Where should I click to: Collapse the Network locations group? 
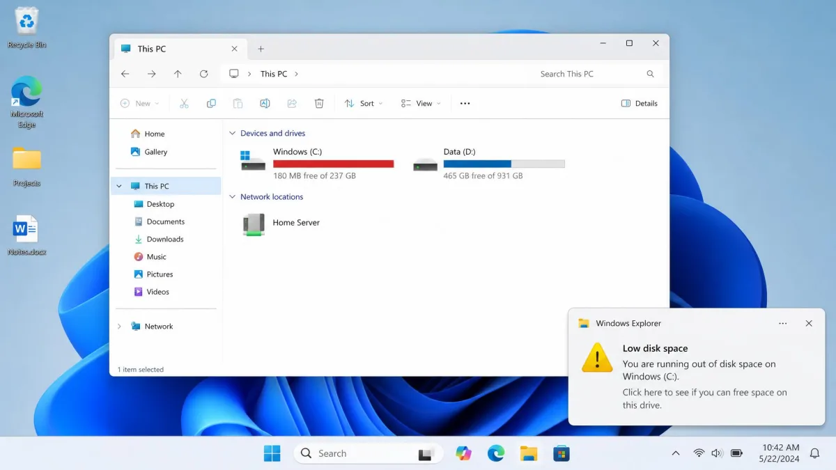[x=233, y=197]
